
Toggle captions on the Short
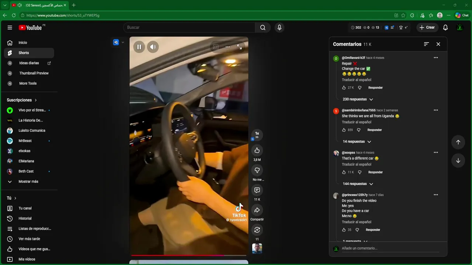coord(216,47)
